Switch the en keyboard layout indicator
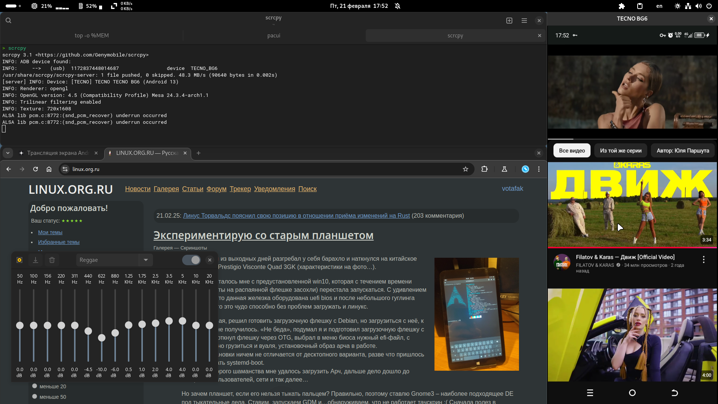Viewport: 718px width, 404px height. pos(659,6)
